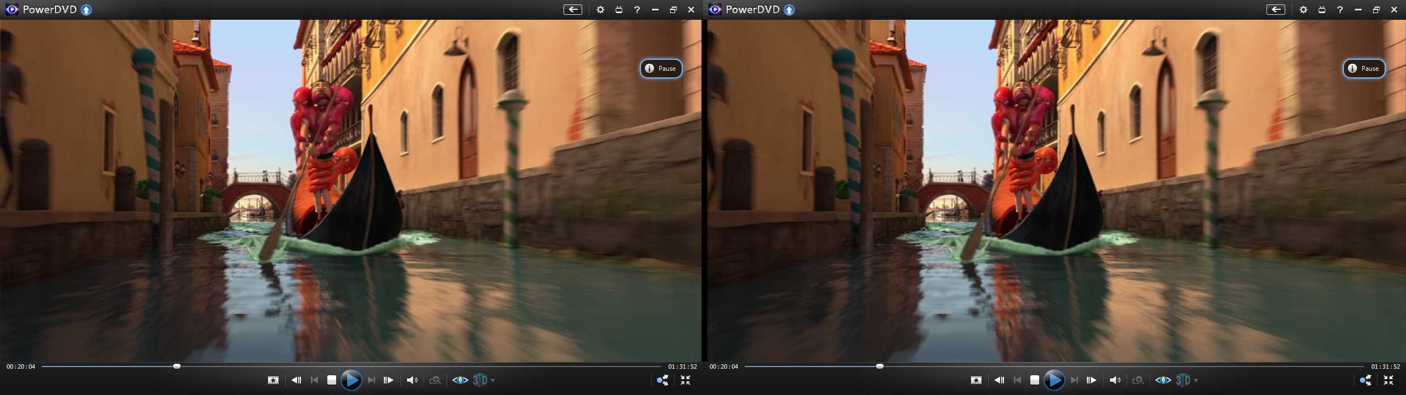Screen dimensions: 1406x395
Task: Click the seek slider handle in left window
Action: pos(177,366)
